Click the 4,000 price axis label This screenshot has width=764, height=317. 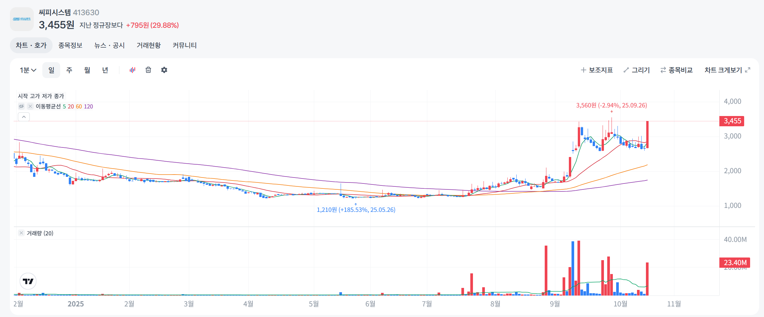(x=732, y=101)
